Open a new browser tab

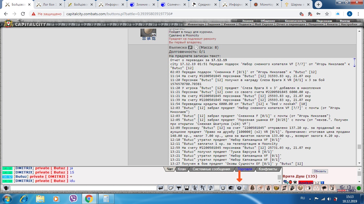coord(318,5)
